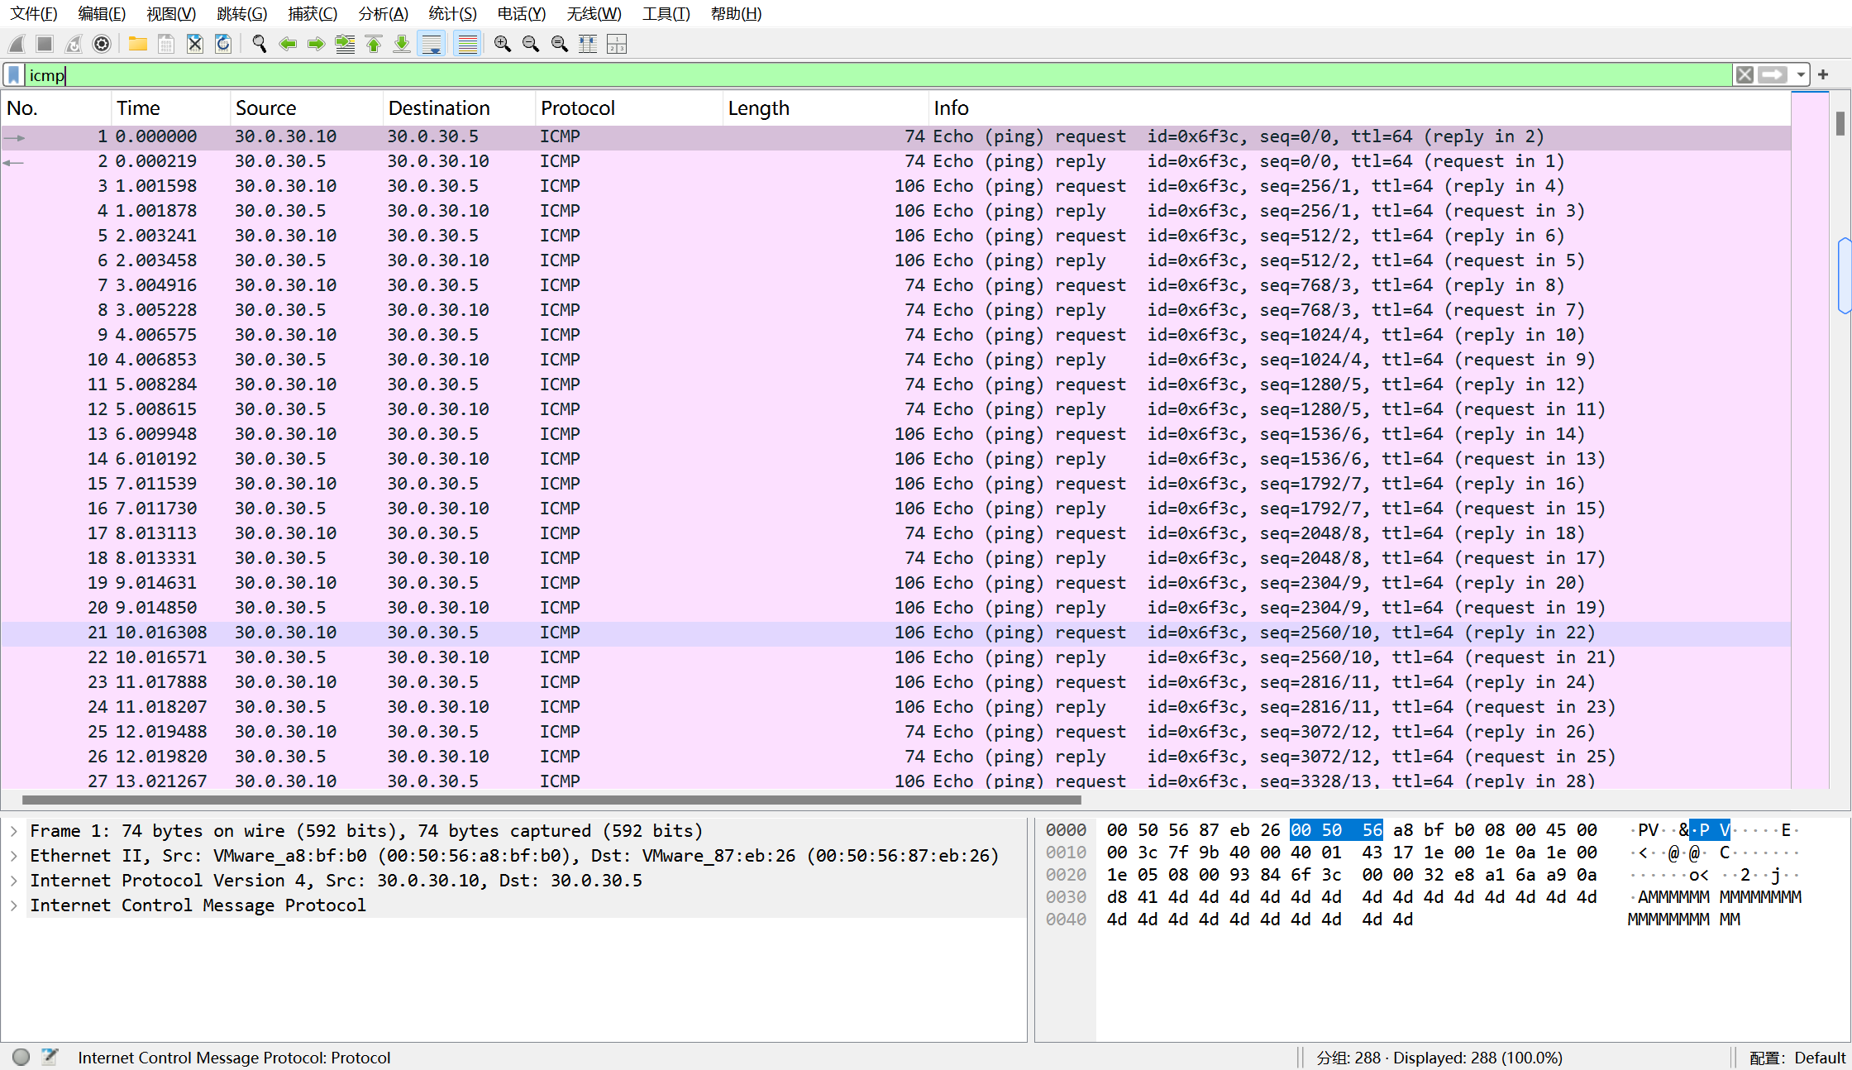The width and height of the screenshot is (1852, 1070).
Task: Clear the icmp display filter
Action: (x=1745, y=75)
